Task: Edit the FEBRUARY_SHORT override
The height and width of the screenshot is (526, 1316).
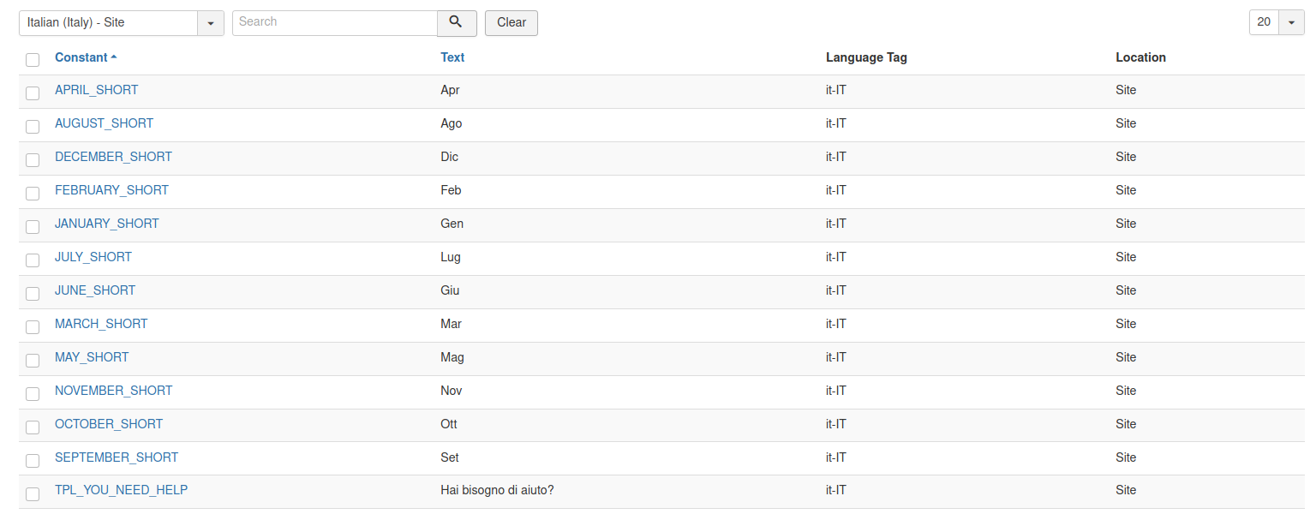Action: [111, 190]
